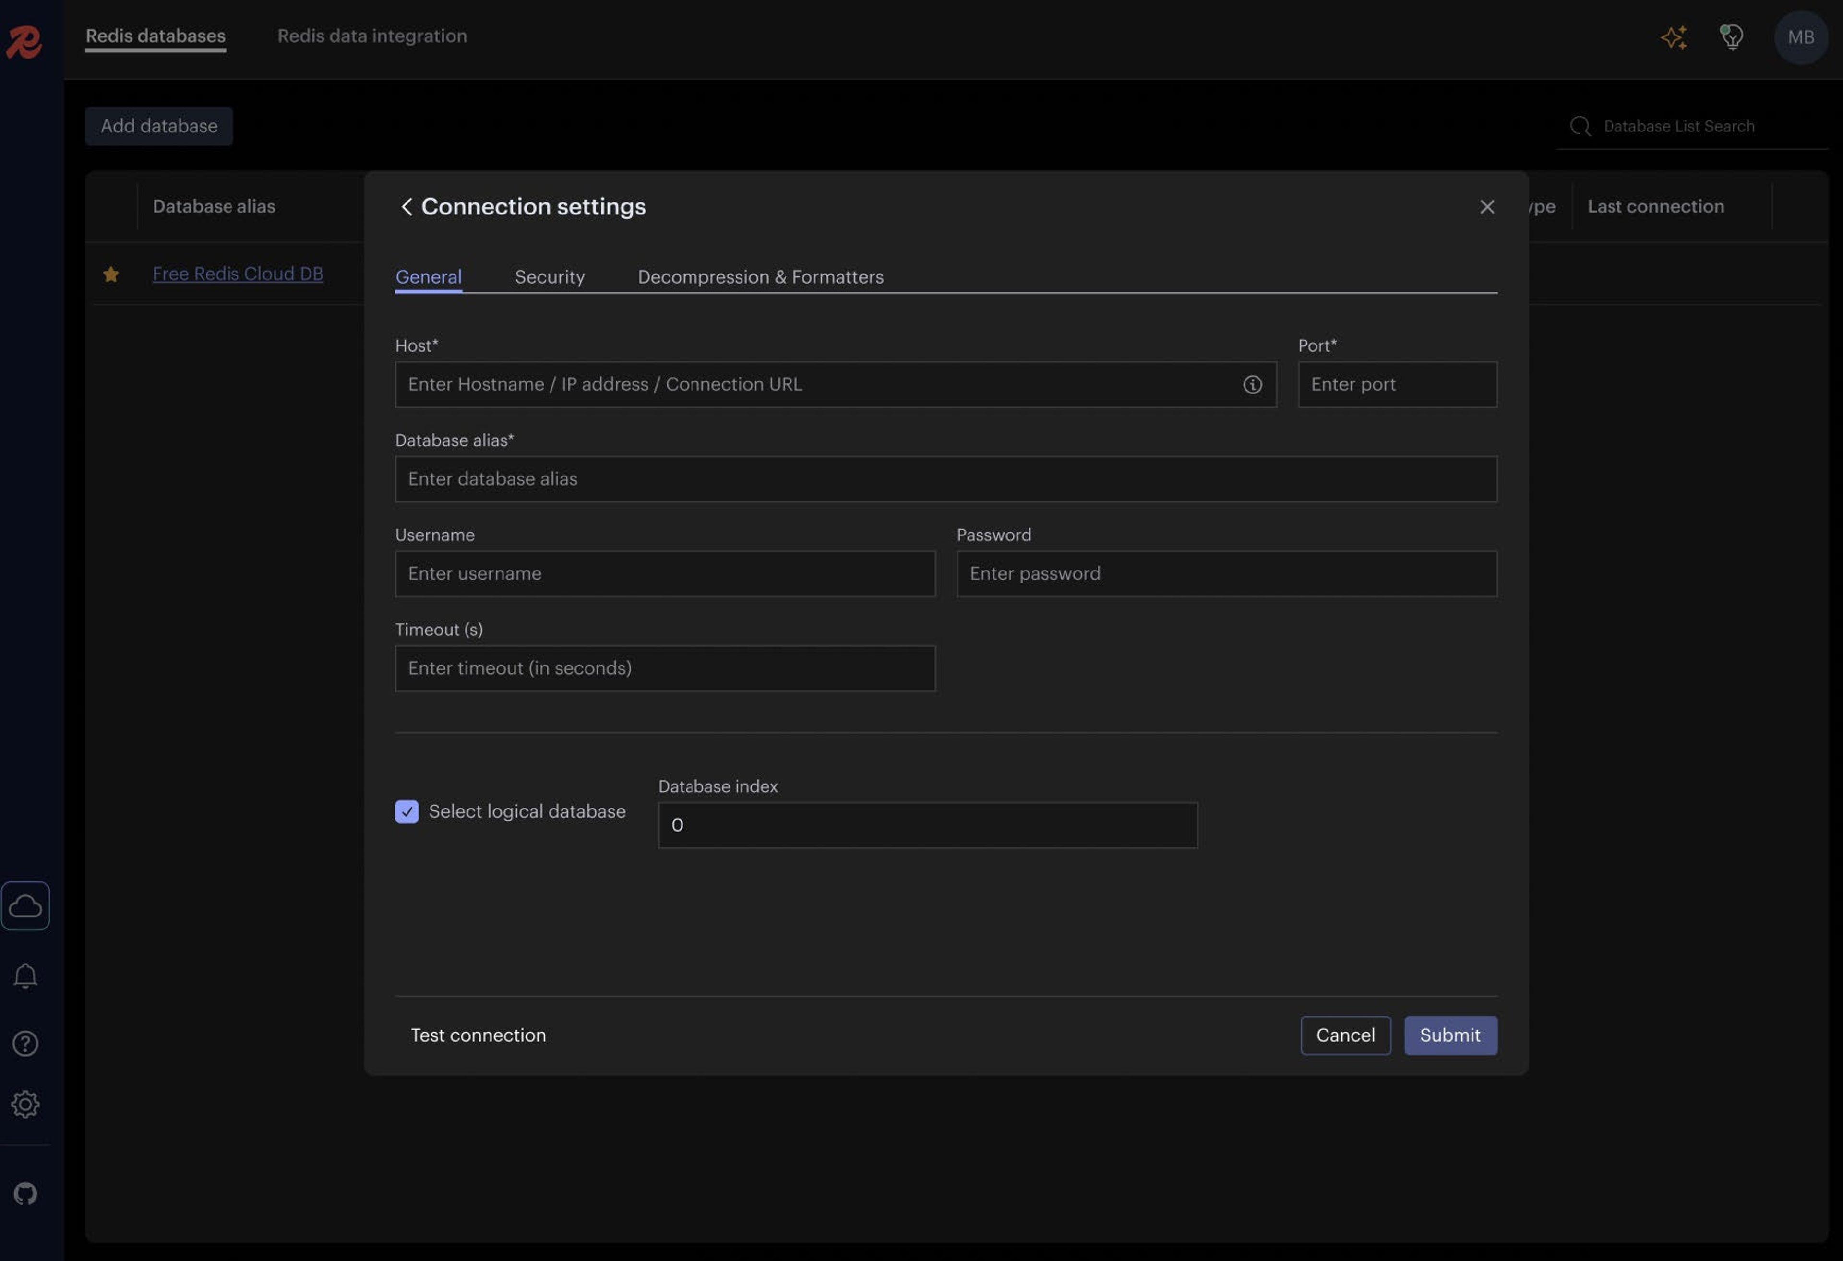Open settings gear in sidebar
This screenshot has width=1843, height=1261.
click(x=25, y=1104)
